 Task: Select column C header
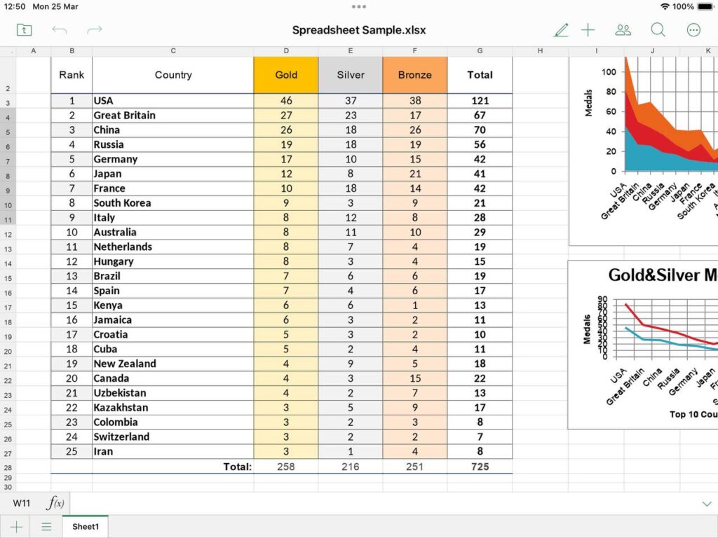(173, 51)
